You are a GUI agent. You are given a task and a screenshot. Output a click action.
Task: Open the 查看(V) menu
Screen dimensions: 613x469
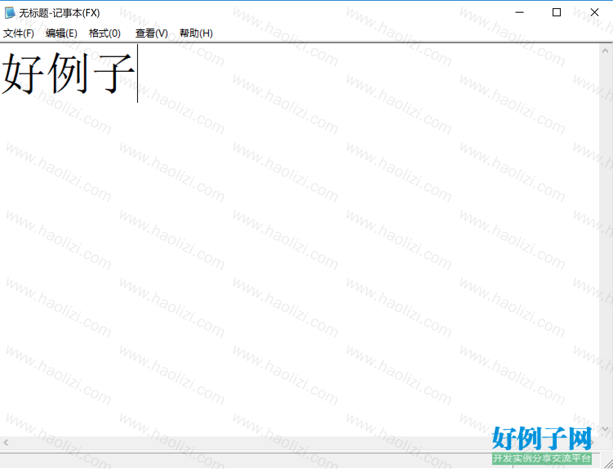click(x=151, y=33)
